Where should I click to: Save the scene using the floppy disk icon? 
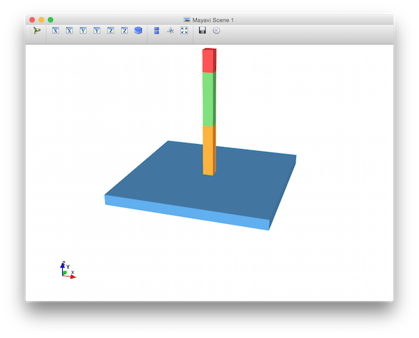[203, 31]
